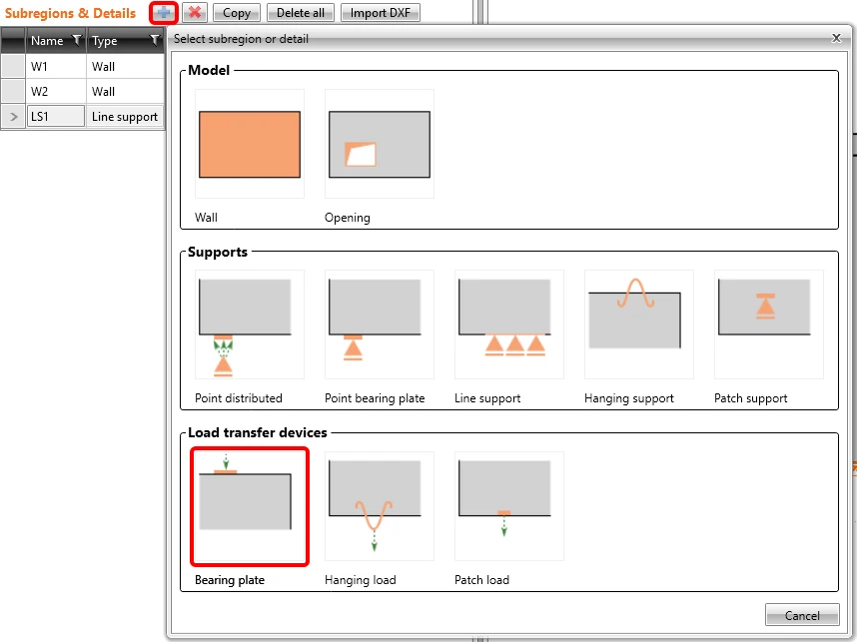Click the Import DXF button

click(381, 13)
